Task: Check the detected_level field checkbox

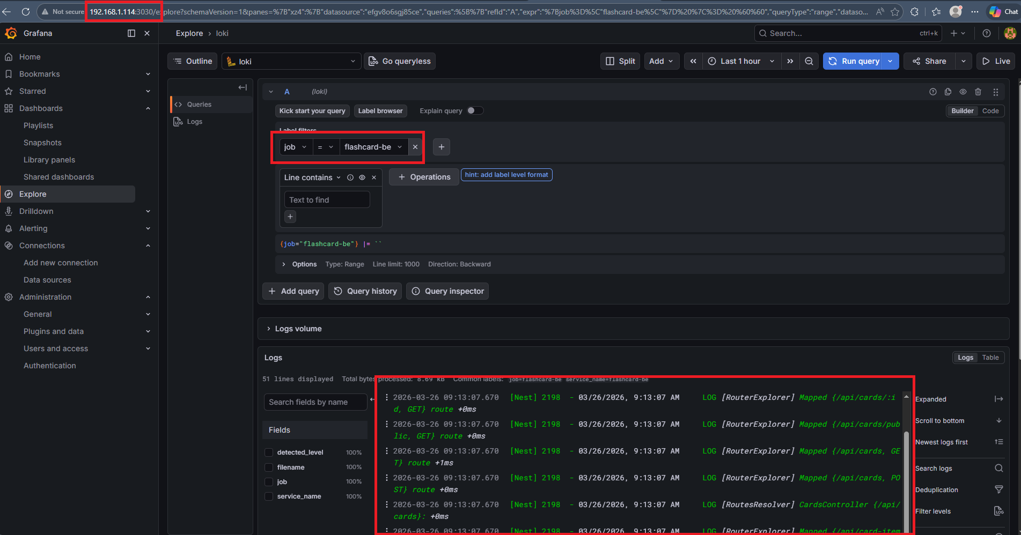Action: tap(269, 452)
